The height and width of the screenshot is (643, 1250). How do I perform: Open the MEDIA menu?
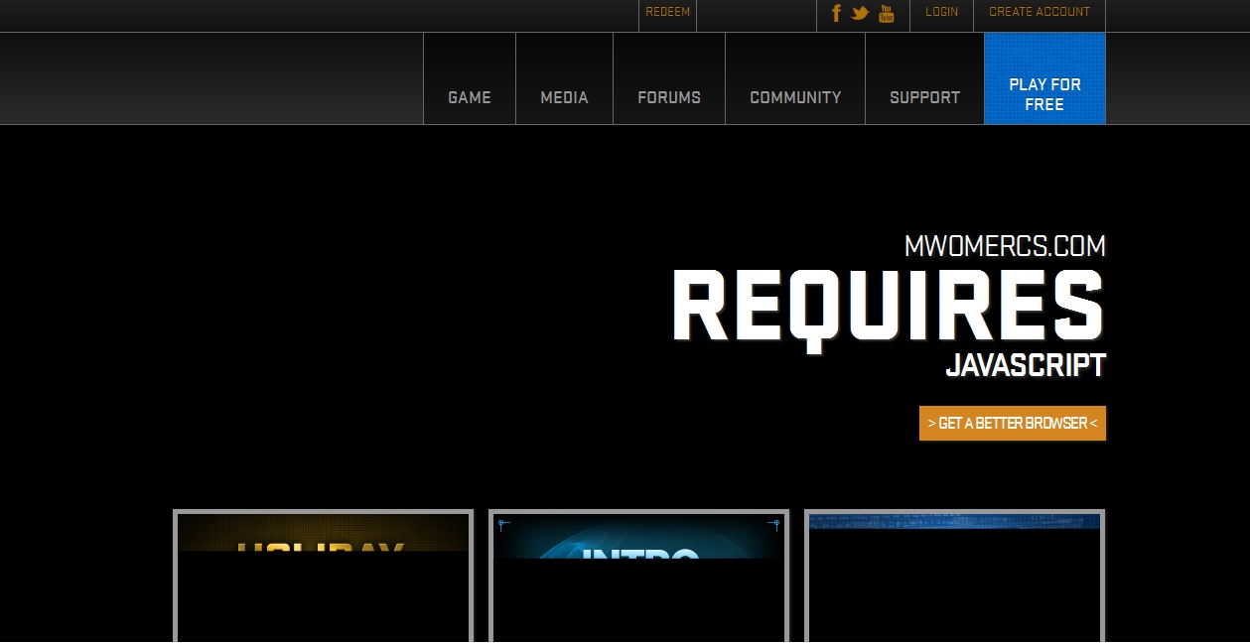[564, 78]
